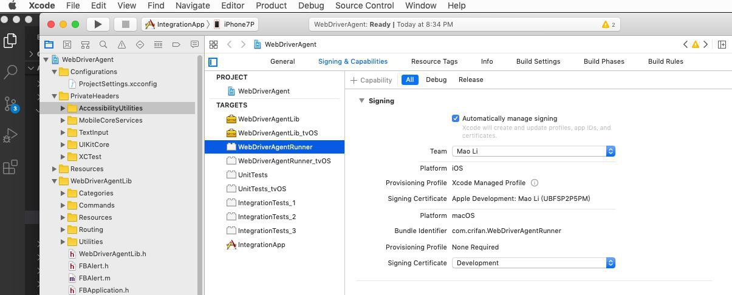Select the IntegrationApp scheme
The width and height of the screenshot is (732, 295).
pyautogui.click(x=175, y=24)
